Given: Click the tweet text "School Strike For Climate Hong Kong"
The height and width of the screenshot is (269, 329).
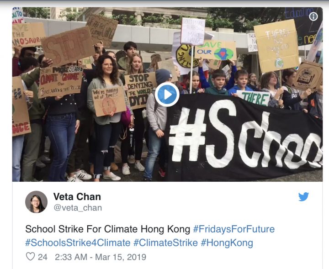Looking at the screenshot, I should point(107,229).
